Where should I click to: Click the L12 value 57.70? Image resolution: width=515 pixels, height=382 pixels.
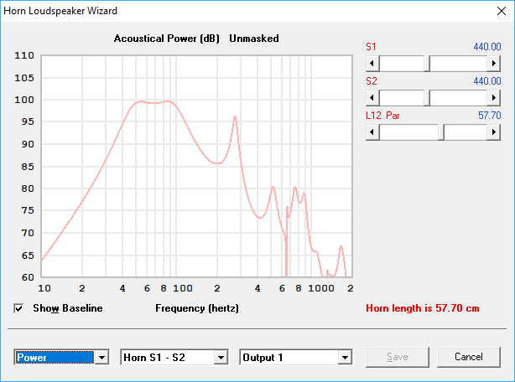pyautogui.click(x=489, y=116)
